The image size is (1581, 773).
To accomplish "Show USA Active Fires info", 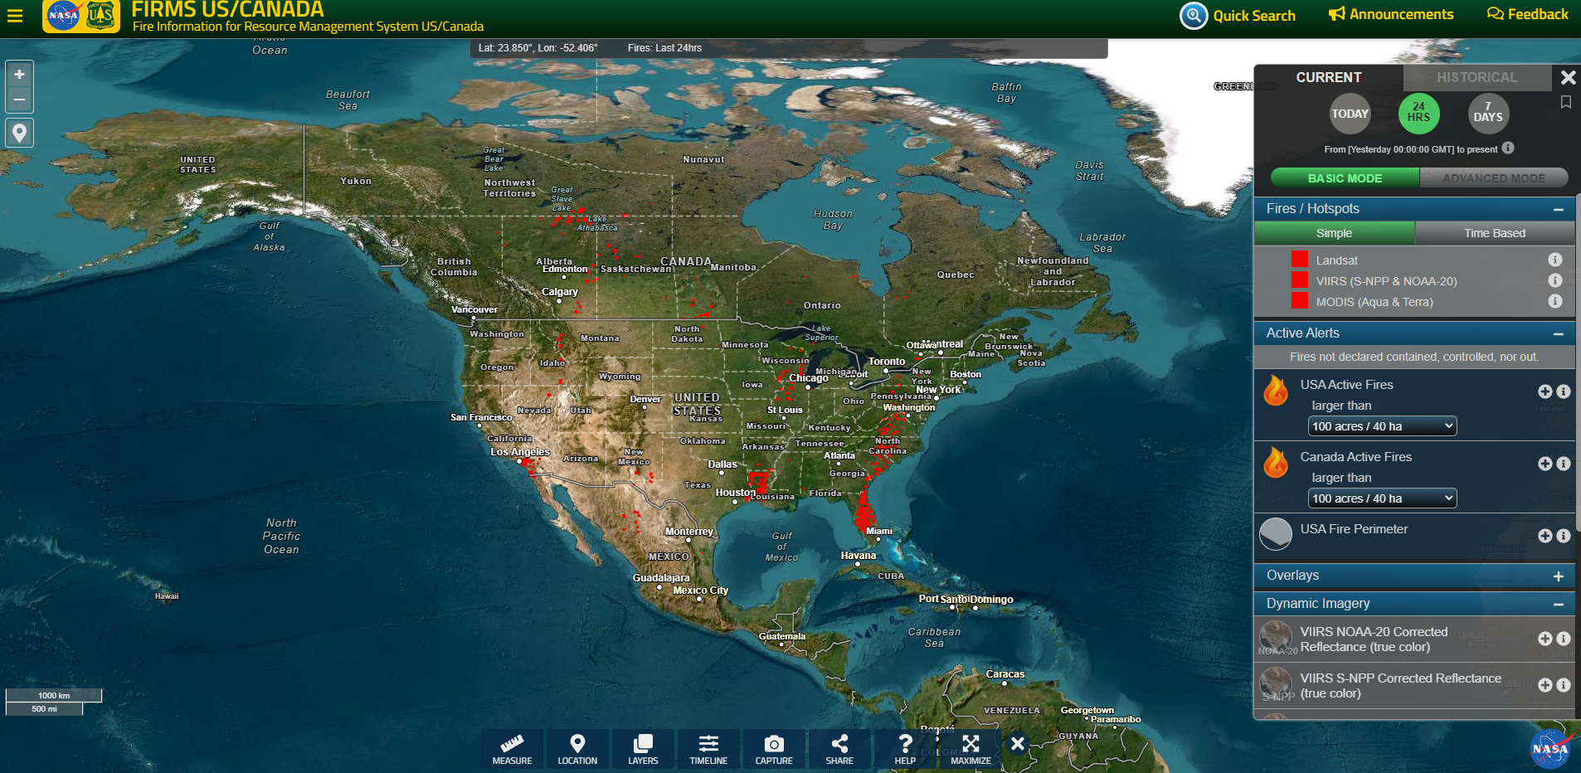I will pos(1564,391).
